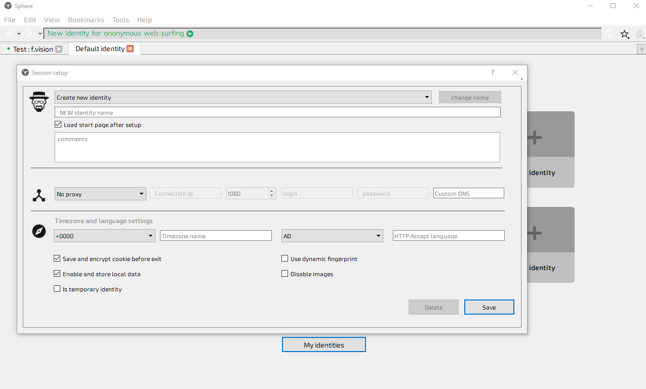
Task: Open the +0000 timezone offset dropdown
Action: click(104, 236)
